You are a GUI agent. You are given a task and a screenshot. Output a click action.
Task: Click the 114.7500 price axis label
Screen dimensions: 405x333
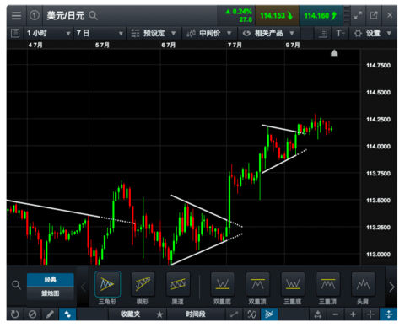click(378, 66)
